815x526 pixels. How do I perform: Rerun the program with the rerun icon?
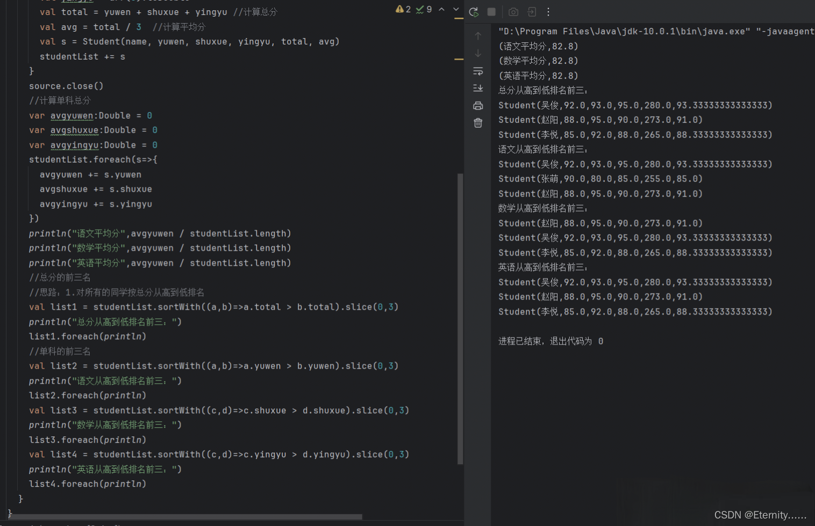pos(474,12)
